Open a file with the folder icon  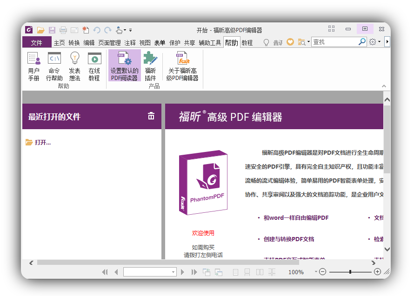[40, 30]
